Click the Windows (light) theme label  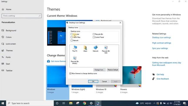(78, 89)
